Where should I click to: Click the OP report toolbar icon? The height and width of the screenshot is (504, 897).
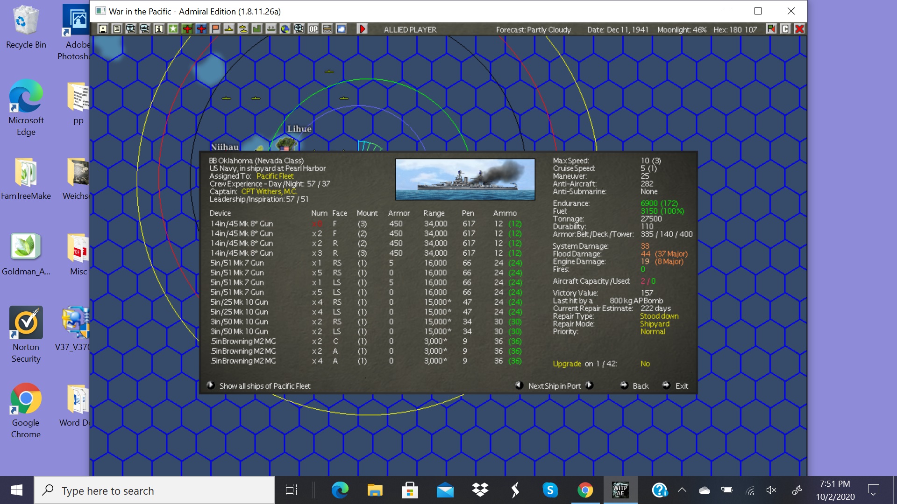(313, 29)
